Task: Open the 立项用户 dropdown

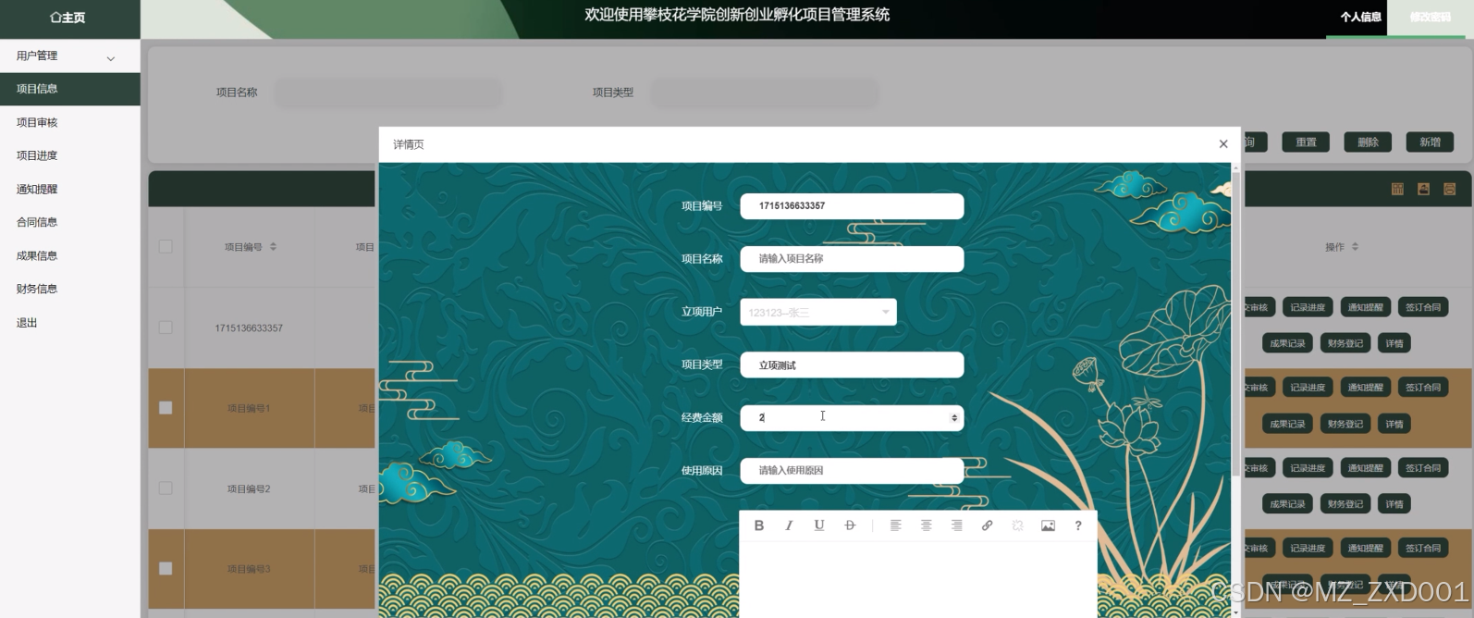Action: point(818,312)
